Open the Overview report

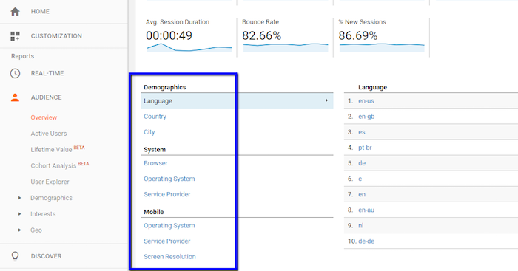pos(44,117)
